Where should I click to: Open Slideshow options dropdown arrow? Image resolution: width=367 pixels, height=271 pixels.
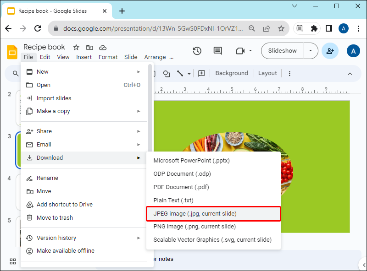pyautogui.click(x=311, y=51)
